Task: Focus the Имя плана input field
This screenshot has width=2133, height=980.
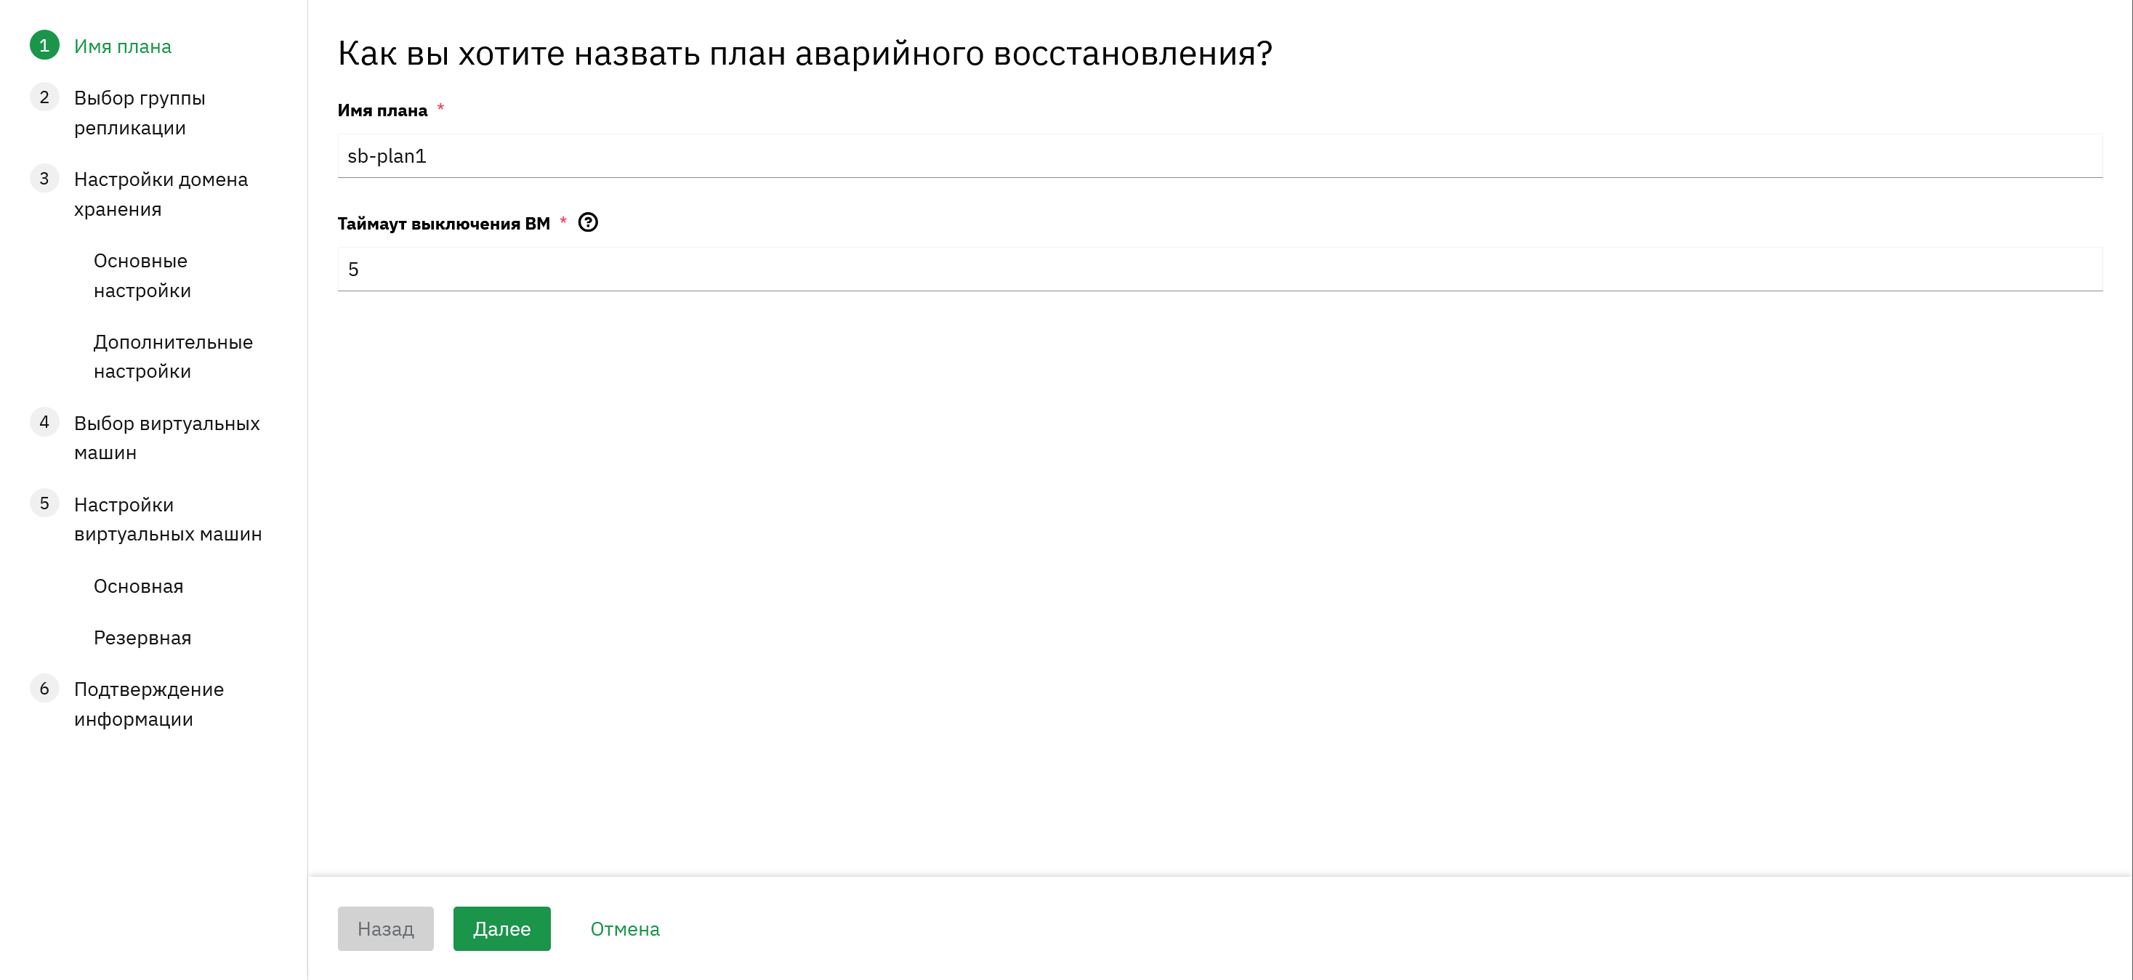Action: [1219, 155]
